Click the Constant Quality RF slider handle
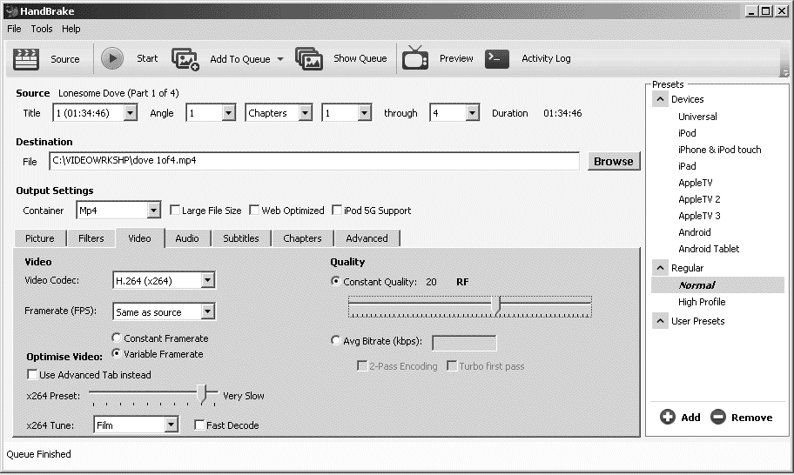Viewport: 794px width, 475px height. [x=497, y=305]
